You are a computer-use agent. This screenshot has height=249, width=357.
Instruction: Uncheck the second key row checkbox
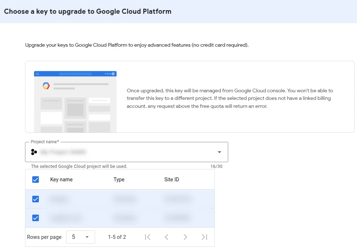click(35, 218)
